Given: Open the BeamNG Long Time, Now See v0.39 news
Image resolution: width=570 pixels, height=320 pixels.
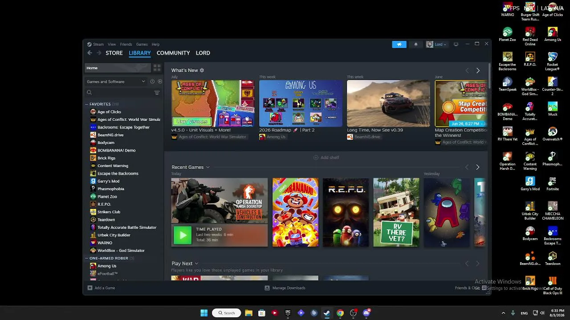Looking at the screenshot, I should (x=388, y=104).
